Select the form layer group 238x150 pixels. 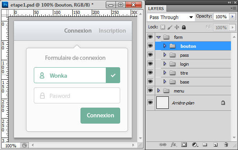tap(193, 37)
